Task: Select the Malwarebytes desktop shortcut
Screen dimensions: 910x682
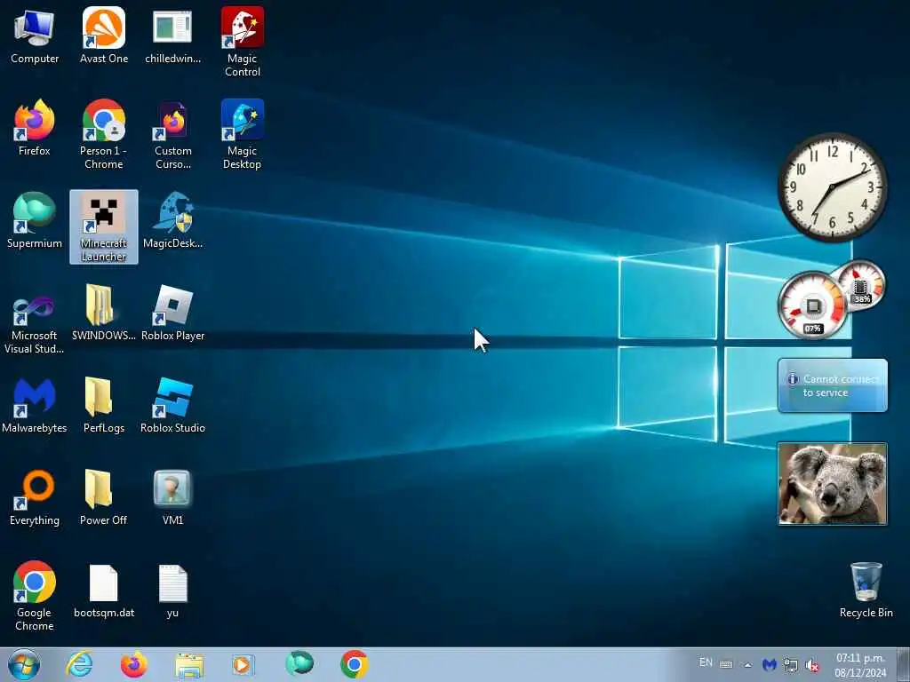Action: pyautogui.click(x=35, y=406)
